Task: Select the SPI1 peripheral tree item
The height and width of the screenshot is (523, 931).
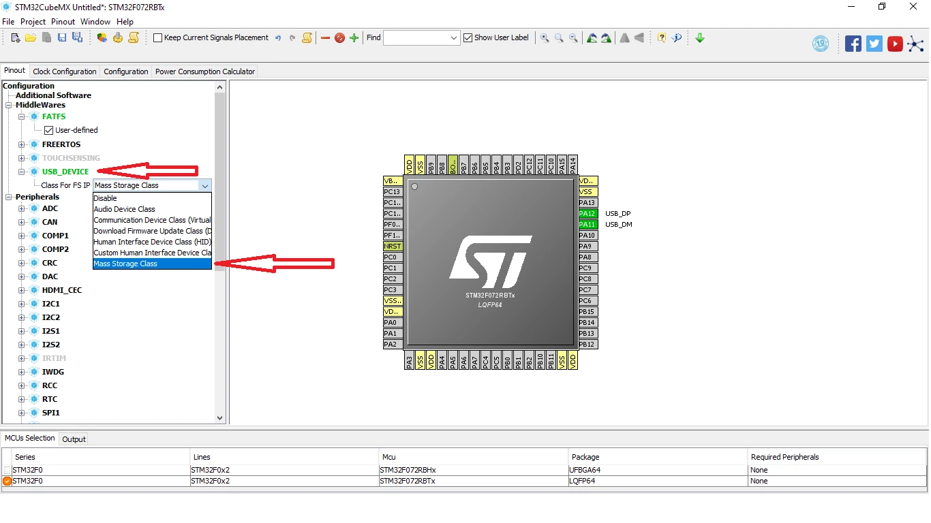Action: (x=50, y=413)
